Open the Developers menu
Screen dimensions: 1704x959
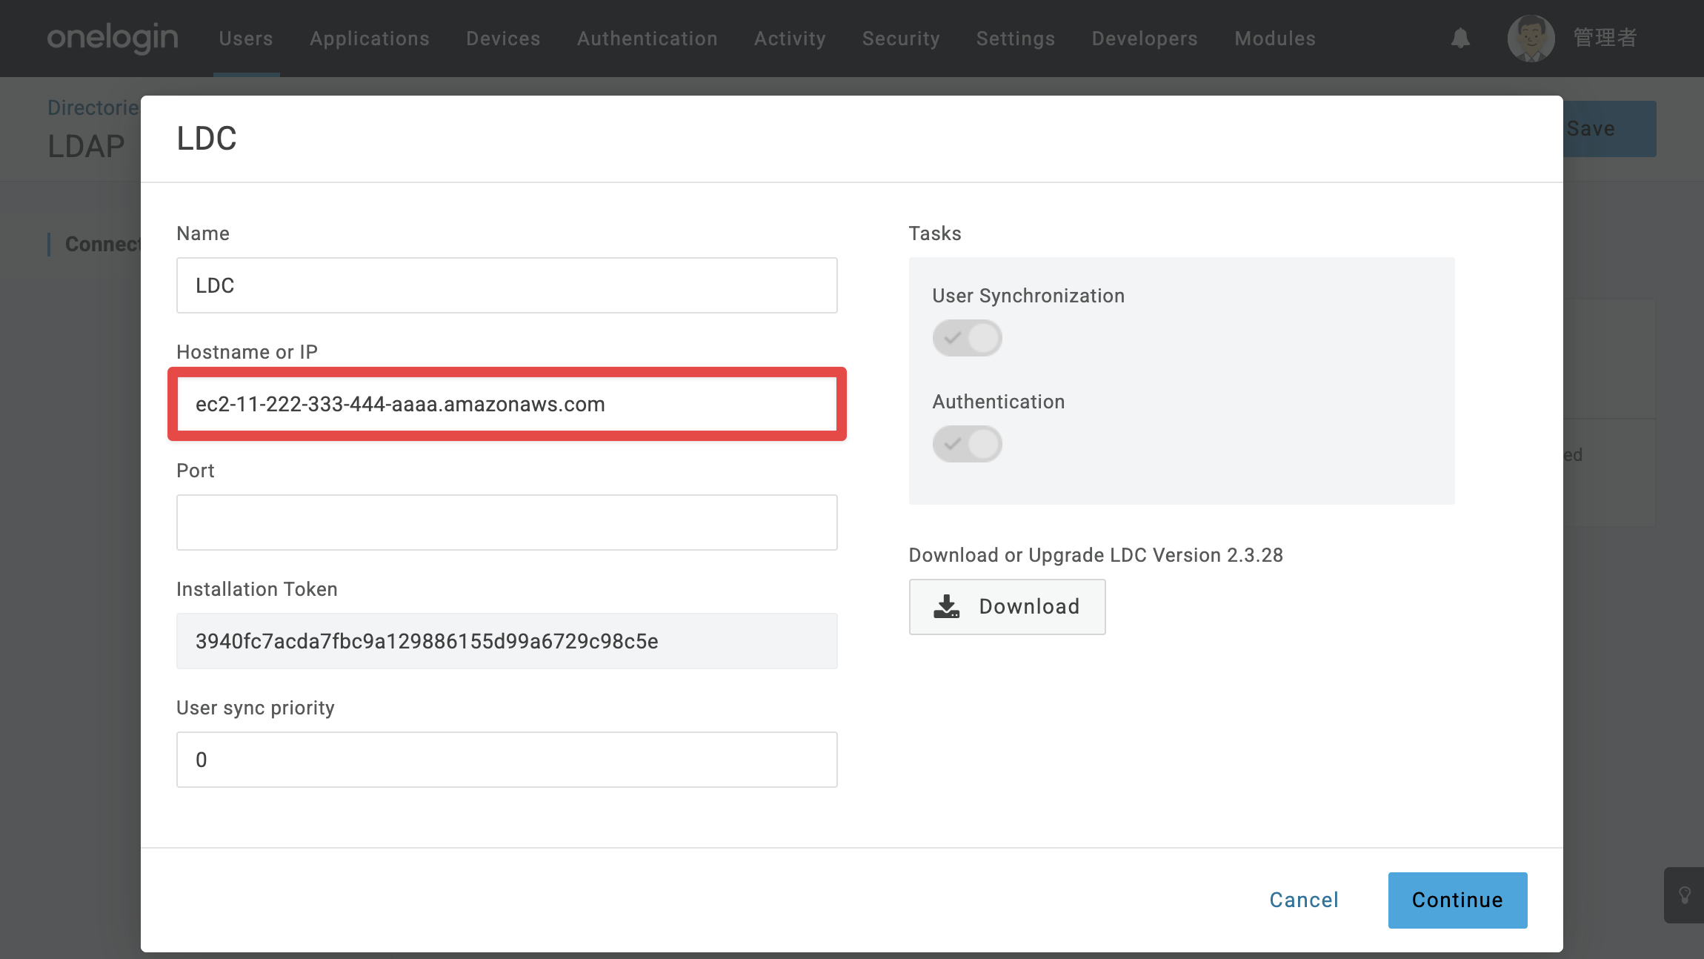1145,39
